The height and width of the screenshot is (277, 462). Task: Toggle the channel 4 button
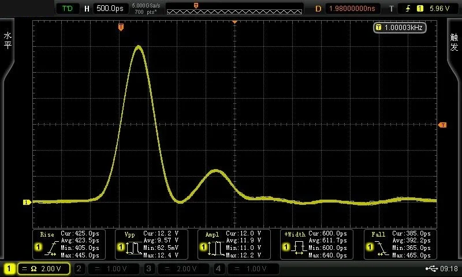pos(218,269)
